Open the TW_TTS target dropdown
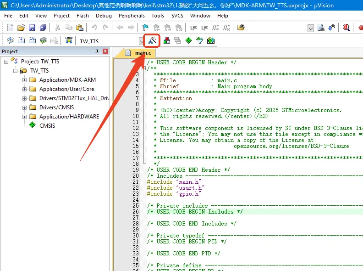The image size is (363, 271). [141, 41]
